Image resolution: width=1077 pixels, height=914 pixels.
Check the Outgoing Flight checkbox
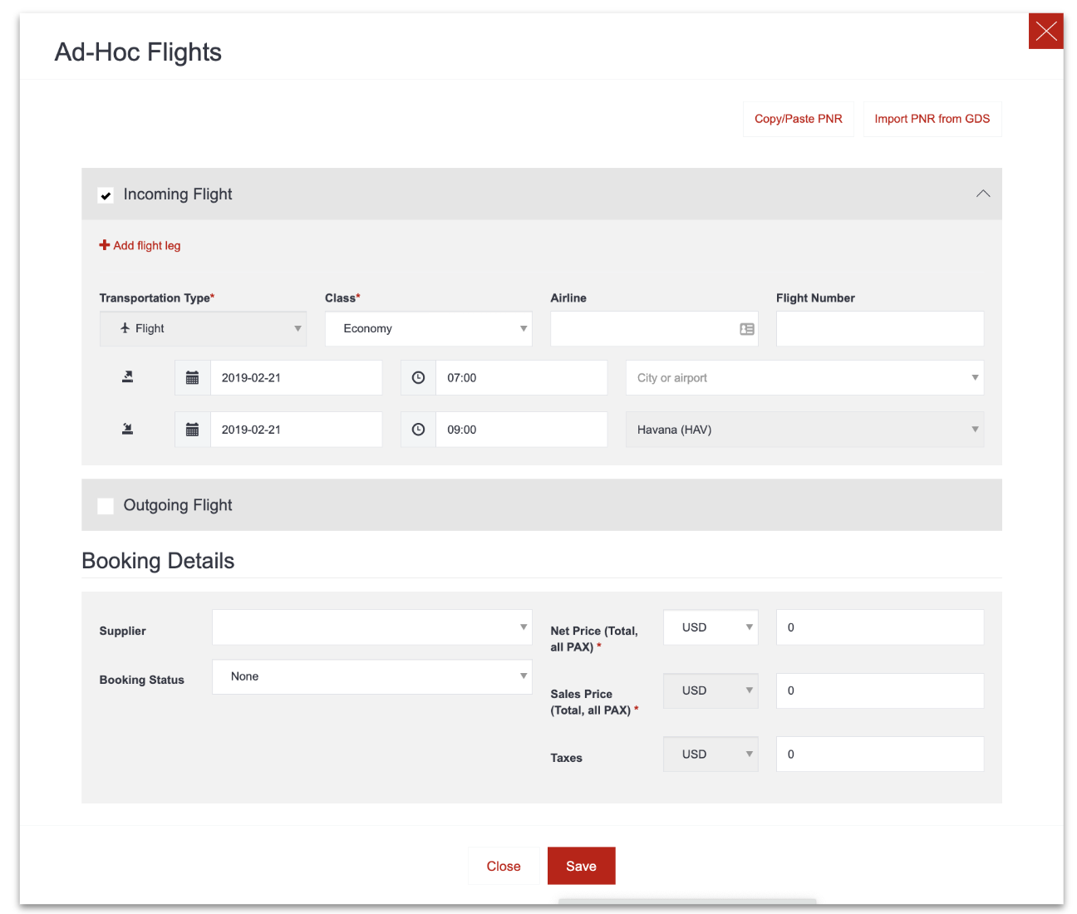pyautogui.click(x=106, y=506)
